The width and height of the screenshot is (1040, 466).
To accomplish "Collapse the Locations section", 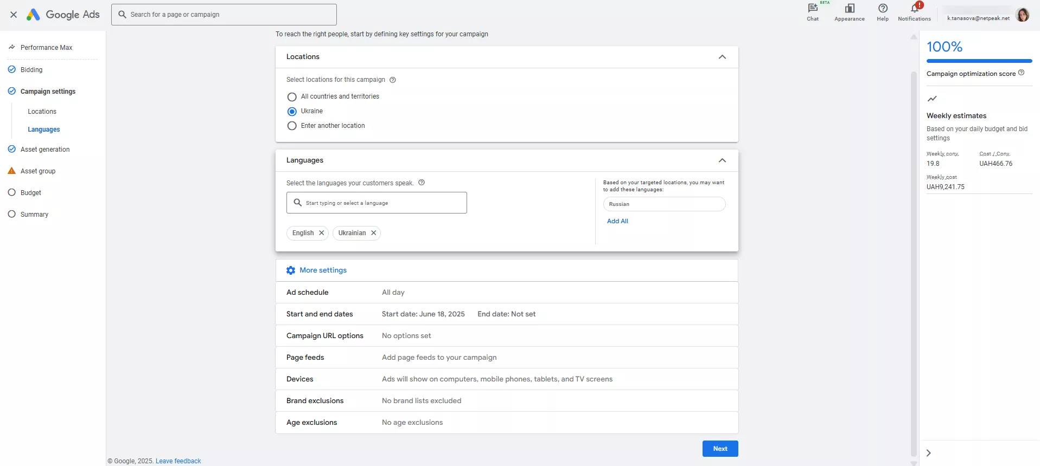I will click(722, 57).
